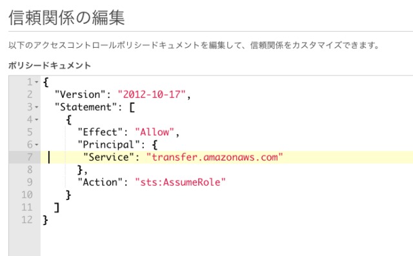The width and height of the screenshot is (413, 256).
Task: Click the "Allow" effect value
Action: click(x=154, y=132)
